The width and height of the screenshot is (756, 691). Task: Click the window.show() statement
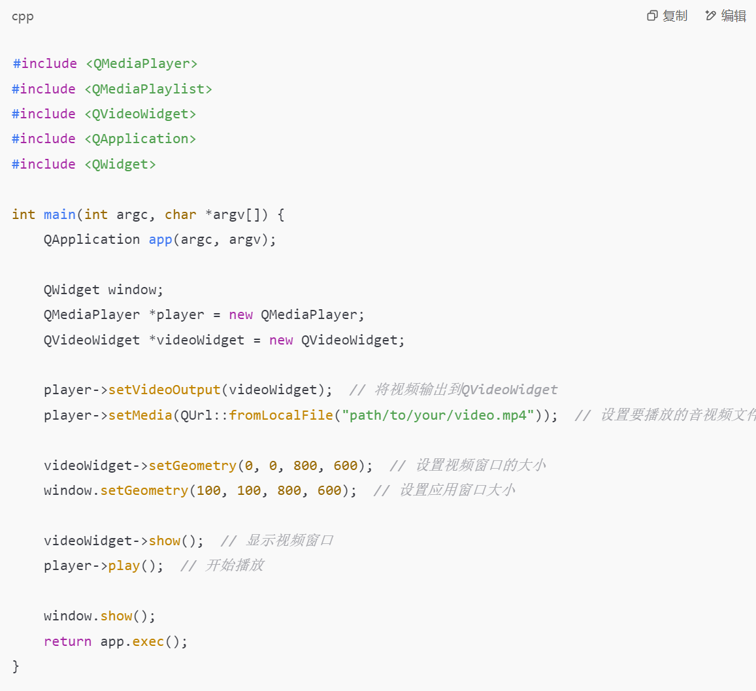[99, 616]
